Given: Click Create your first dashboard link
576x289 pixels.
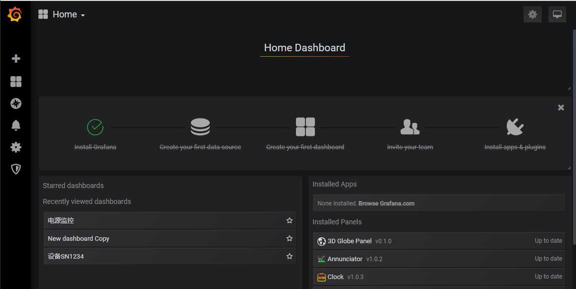Looking at the screenshot, I should [x=305, y=147].
